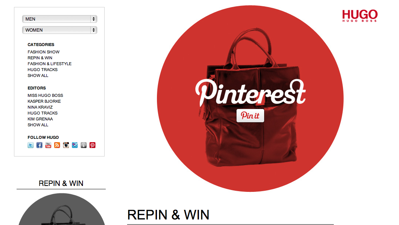Image resolution: width=399 pixels, height=225 pixels.
Task: Click the Instagram camera icon
Action: (66, 145)
